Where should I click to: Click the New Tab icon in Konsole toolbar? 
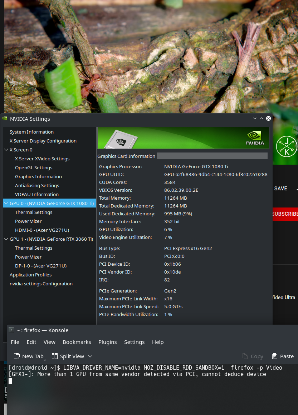click(16, 356)
